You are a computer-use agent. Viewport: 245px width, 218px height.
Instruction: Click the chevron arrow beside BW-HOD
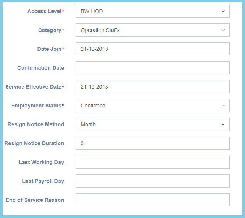click(x=223, y=11)
